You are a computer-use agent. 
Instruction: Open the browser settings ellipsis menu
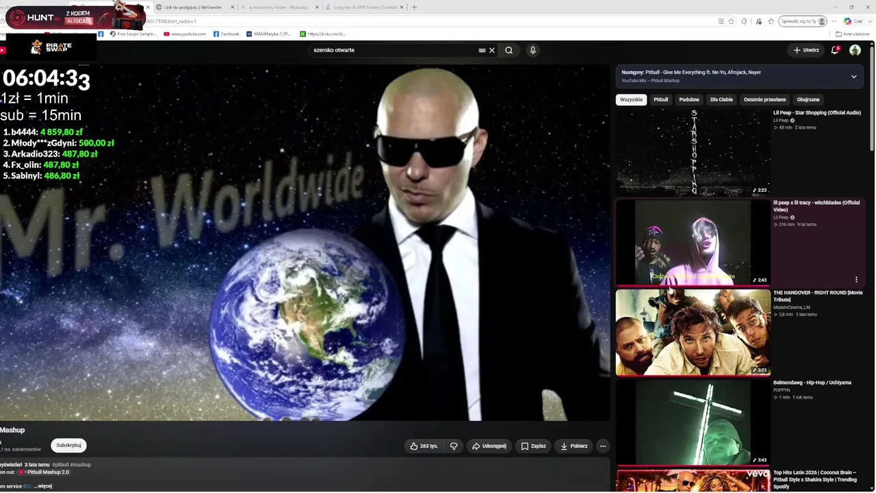click(834, 21)
